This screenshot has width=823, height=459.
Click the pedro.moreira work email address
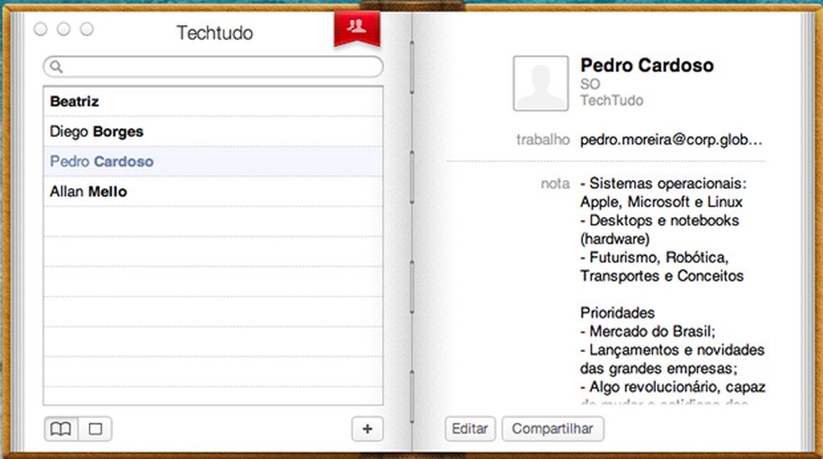point(671,140)
